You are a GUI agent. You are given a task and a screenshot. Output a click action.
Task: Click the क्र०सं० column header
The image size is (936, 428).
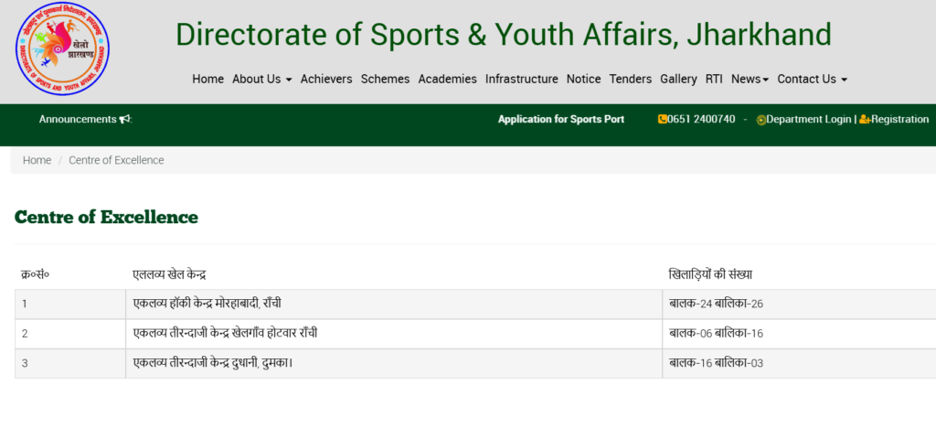36,274
